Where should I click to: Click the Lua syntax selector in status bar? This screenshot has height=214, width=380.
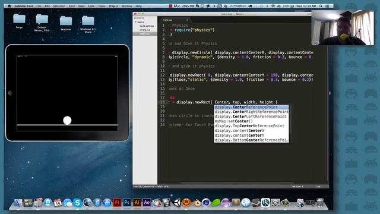click(x=318, y=187)
